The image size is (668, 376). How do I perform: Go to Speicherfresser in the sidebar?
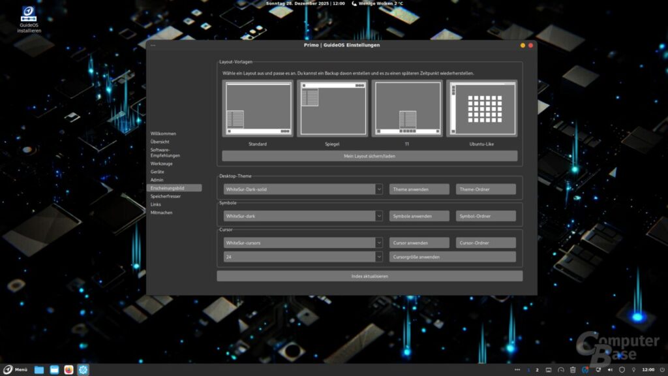tap(166, 196)
